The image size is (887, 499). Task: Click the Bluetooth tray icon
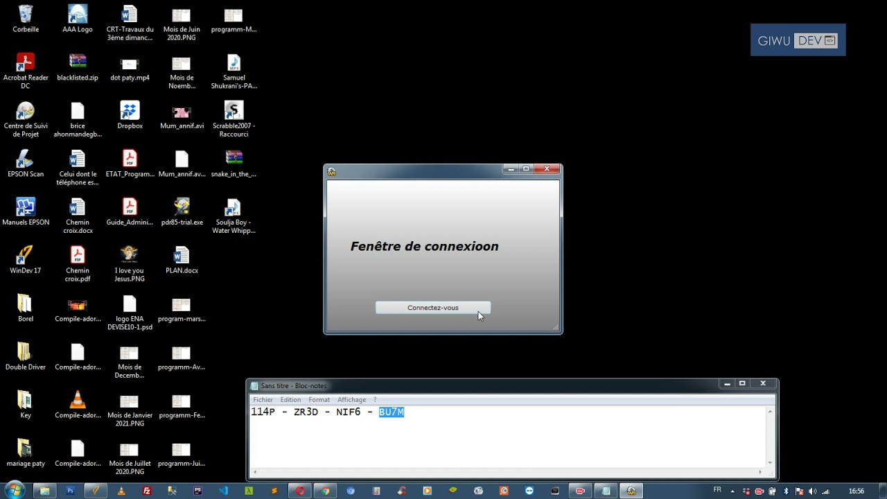pyautogui.click(x=786, y=491)
